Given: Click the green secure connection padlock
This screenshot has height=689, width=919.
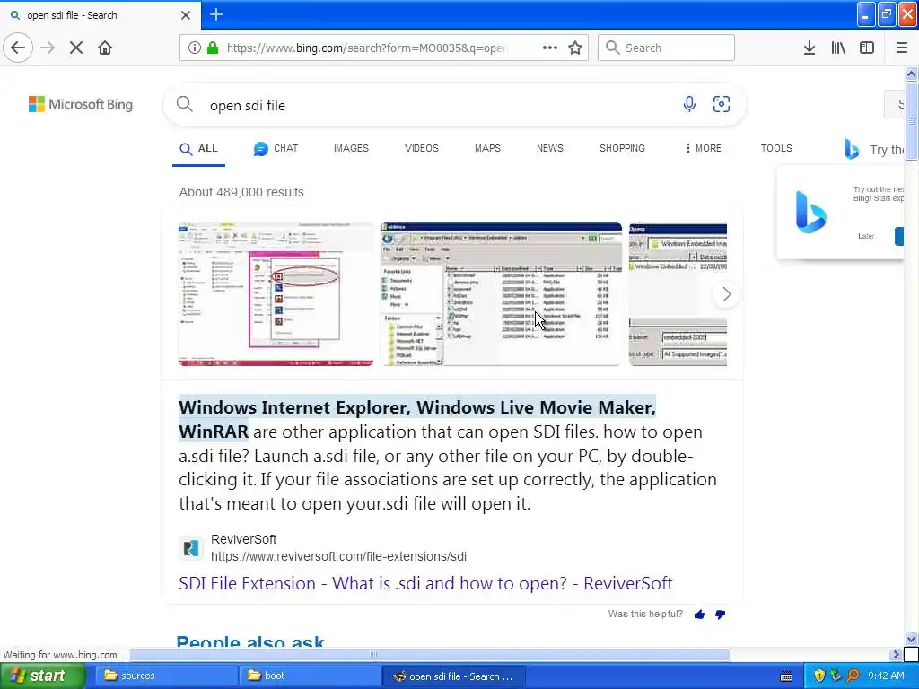Looking at the screenshot, I should coord(213,48).
